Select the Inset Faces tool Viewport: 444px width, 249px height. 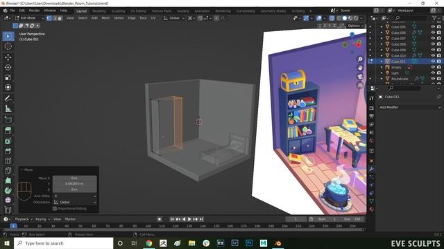8,141
